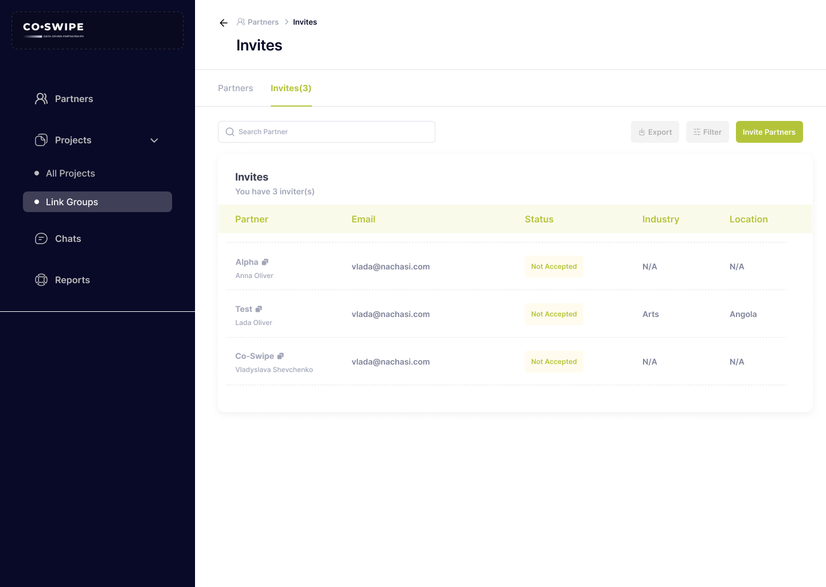
Task: Click the Chats speech bubble icon
Action: tap(41, 238)
